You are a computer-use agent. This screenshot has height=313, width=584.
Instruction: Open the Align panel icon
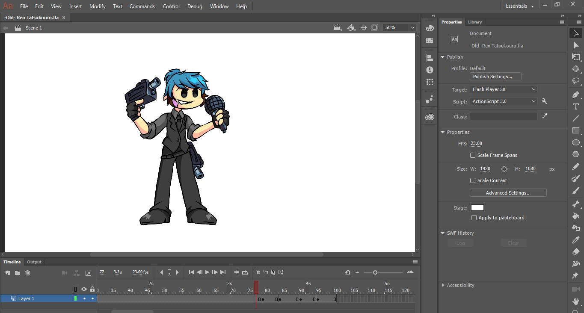tap(430, 57)
